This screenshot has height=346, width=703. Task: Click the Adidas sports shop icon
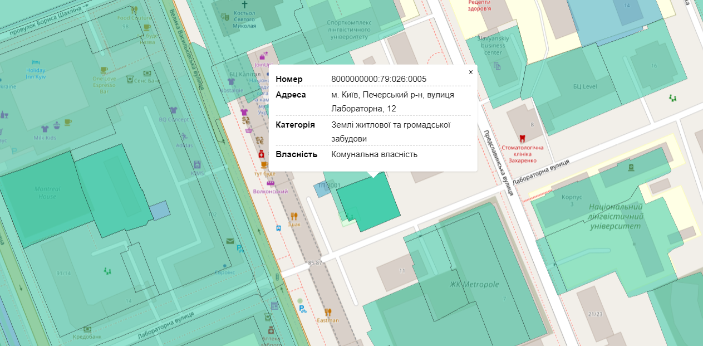(x=184, y=137)
